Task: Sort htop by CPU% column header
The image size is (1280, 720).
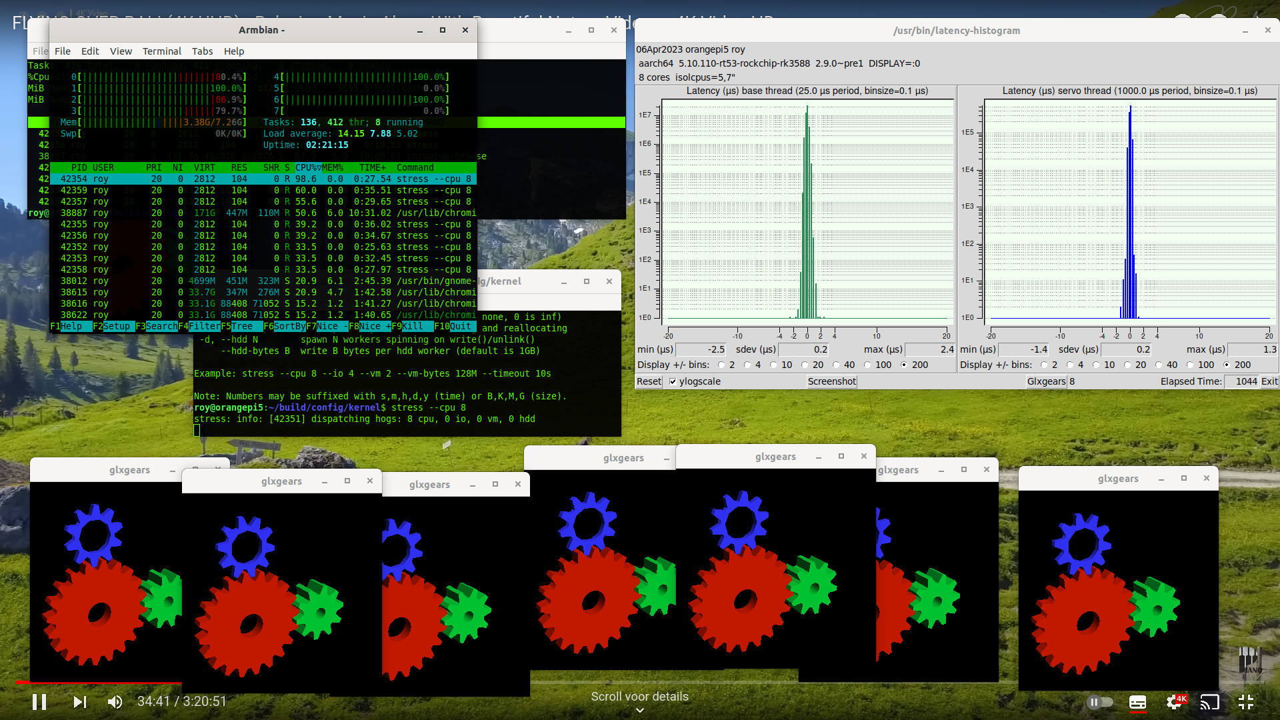Action: (309, 168)
